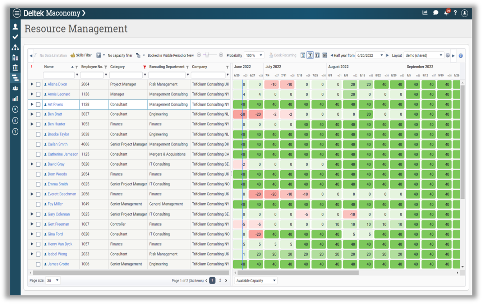Click the Skills Filter button
Screen dimensions: 483x305
coord(81,55)
